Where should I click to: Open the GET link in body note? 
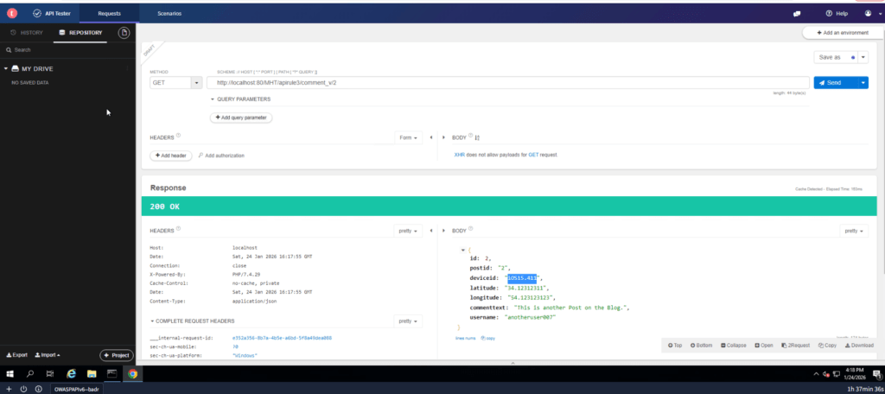point(533,154)
